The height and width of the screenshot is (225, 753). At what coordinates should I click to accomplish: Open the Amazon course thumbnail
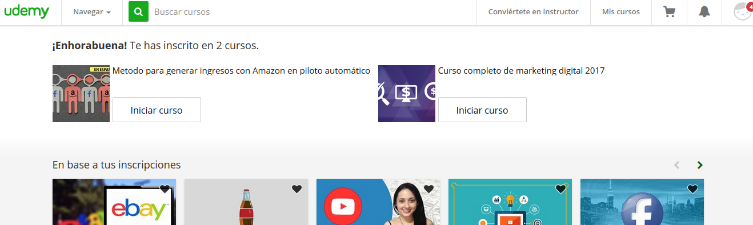[x=81, y=94]
